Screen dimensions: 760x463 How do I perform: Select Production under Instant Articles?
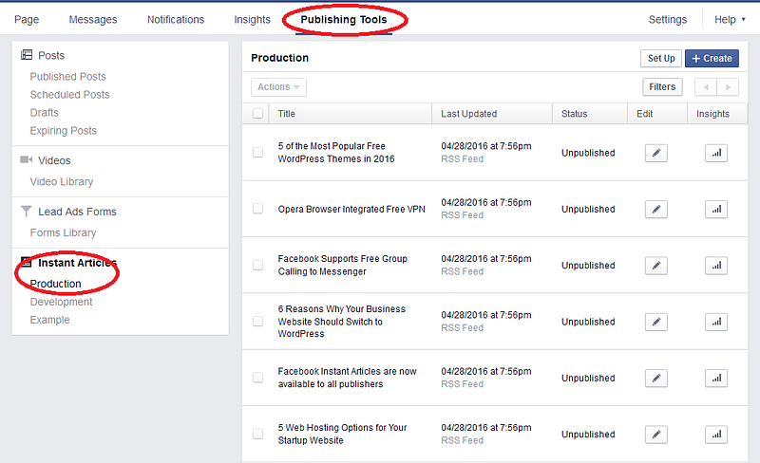[56, 284]
